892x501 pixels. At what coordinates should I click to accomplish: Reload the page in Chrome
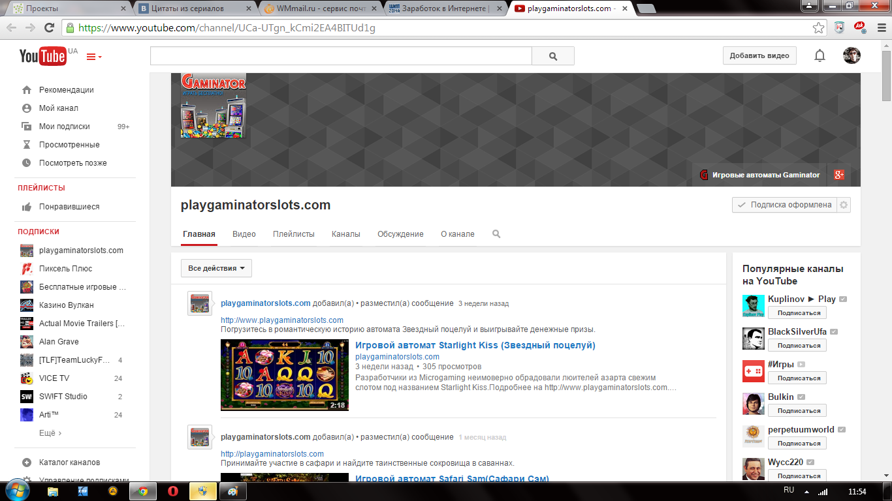[49, 28]
